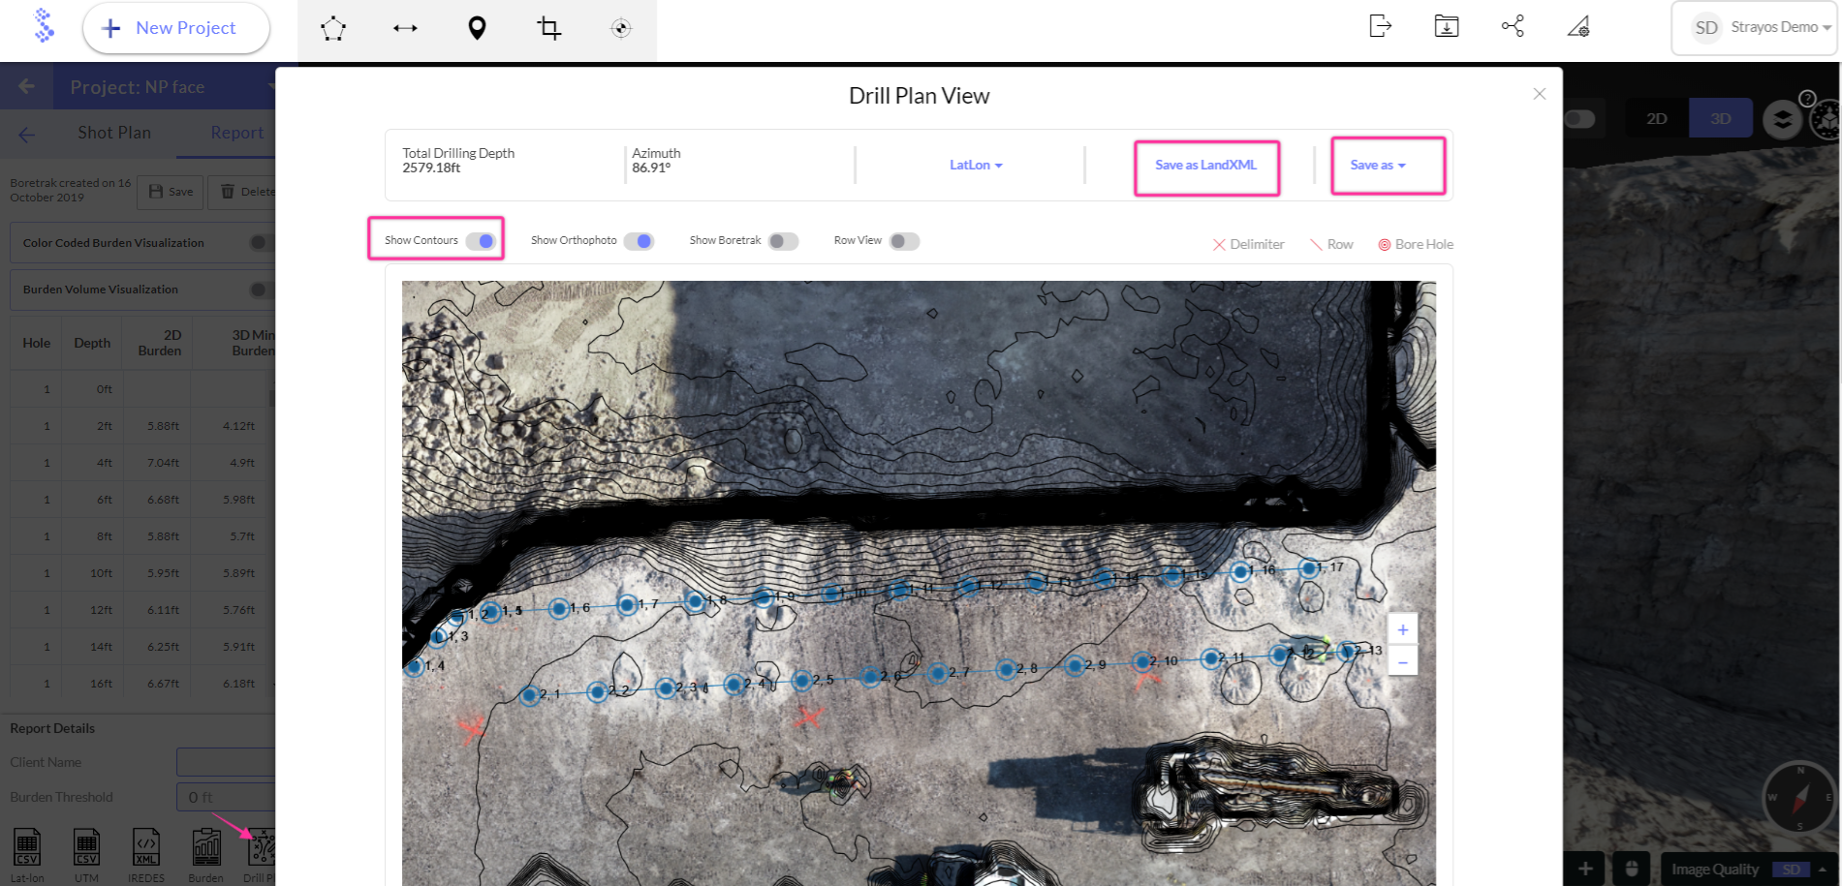Zoom in on the drill plan map

[x=1402, y=629]
